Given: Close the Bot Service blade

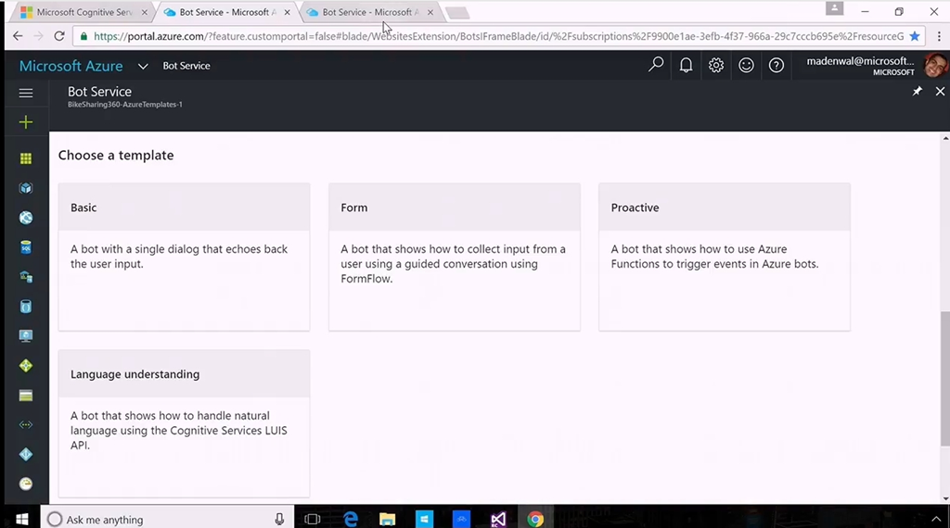Looking at the screenshot, I should point(940,92).
